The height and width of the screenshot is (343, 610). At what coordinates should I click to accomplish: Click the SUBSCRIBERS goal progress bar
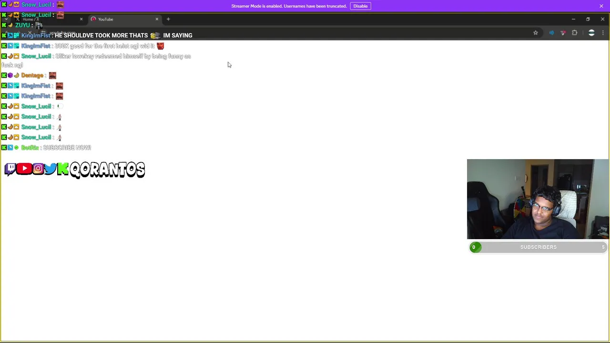tap(538, 247)
